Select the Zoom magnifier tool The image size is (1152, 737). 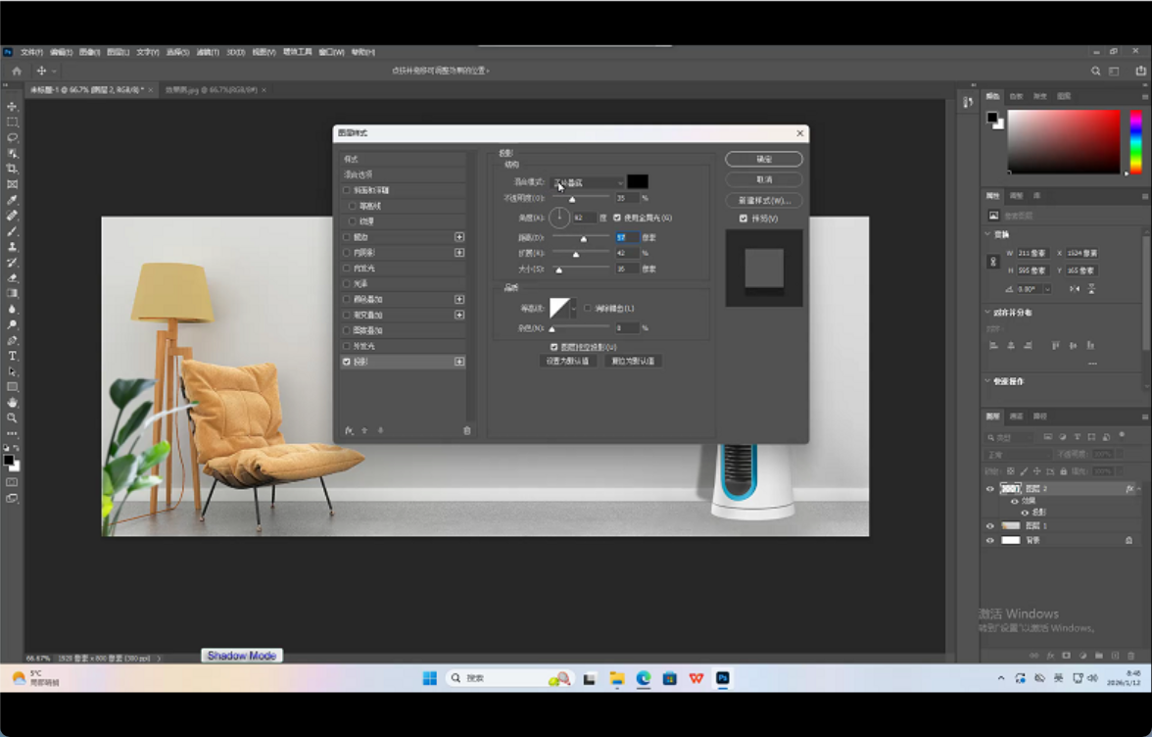point(12,418)
